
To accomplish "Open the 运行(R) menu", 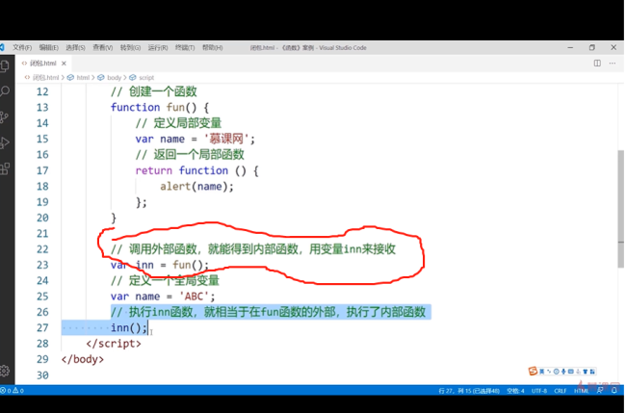I will [x=158, y=47].
